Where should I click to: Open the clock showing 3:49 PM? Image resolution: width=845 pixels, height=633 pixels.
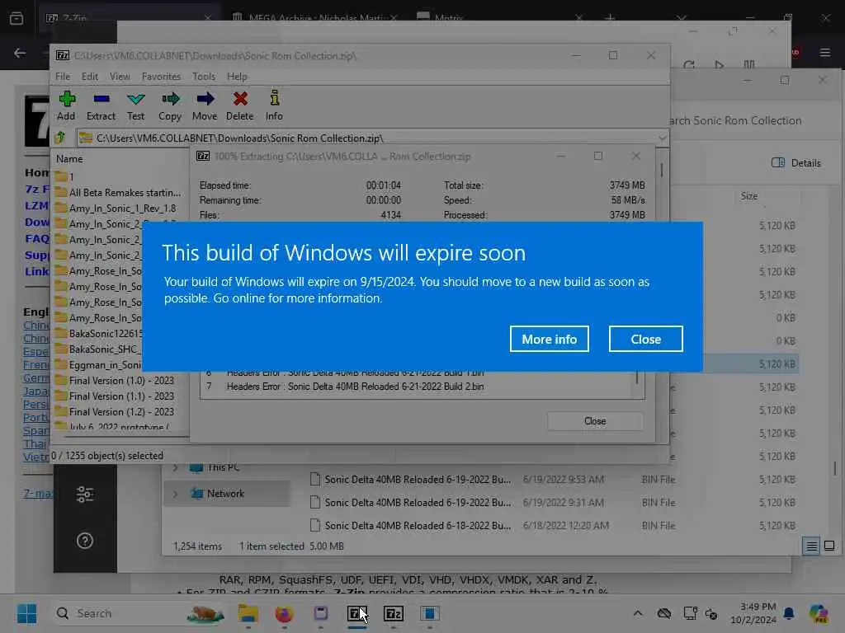point(754,613)
